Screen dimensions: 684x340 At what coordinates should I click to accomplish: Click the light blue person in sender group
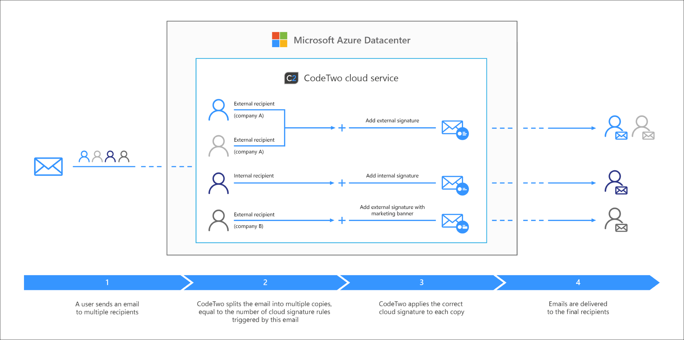(84, 157)
